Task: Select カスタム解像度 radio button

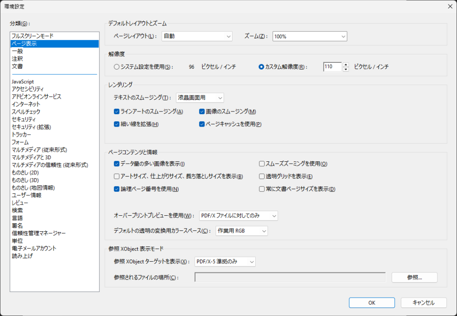Action: click(x=262, y=67)
